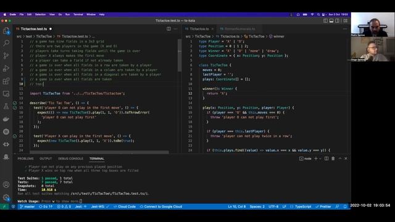Open the Source Control view
This screenshot has height=222, width=395.
(6, 55)
